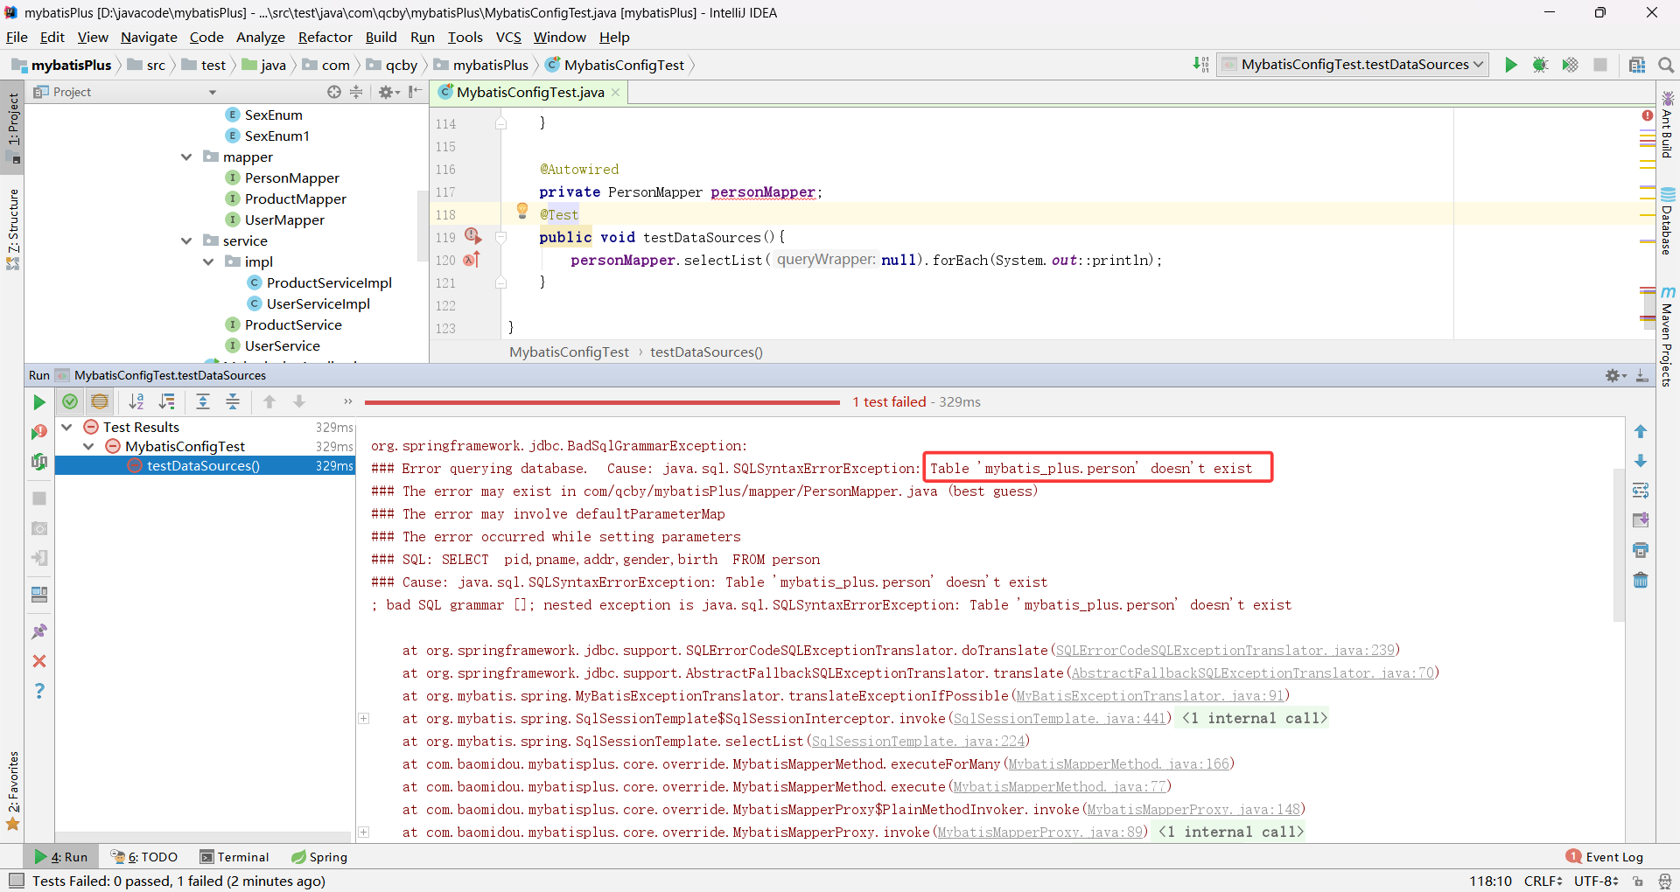
Task: Change UTF-8 encoding in status bar
Action: (x=1596, y=881)
